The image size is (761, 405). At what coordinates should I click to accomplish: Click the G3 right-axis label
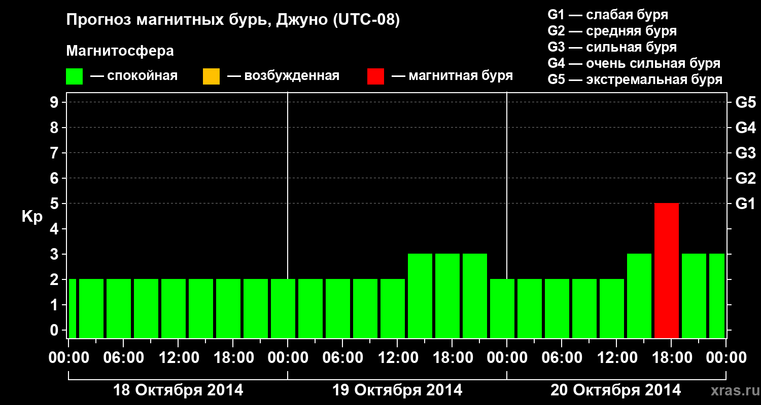745,153
